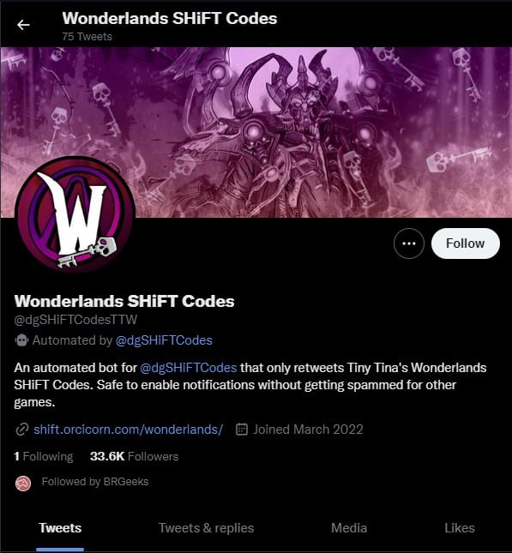Screen dimensions: 512x553
Task: Follow the Wonderlands SHiFT Codes account
Action: tap(465, 243)
